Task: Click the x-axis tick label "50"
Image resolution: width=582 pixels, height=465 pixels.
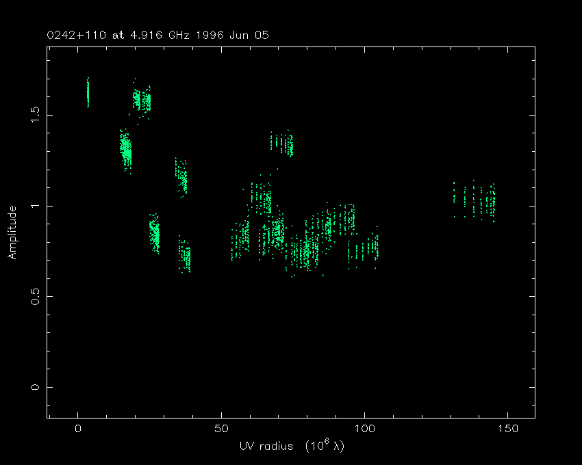Action: pyautogui.click(x=221, y=429)
